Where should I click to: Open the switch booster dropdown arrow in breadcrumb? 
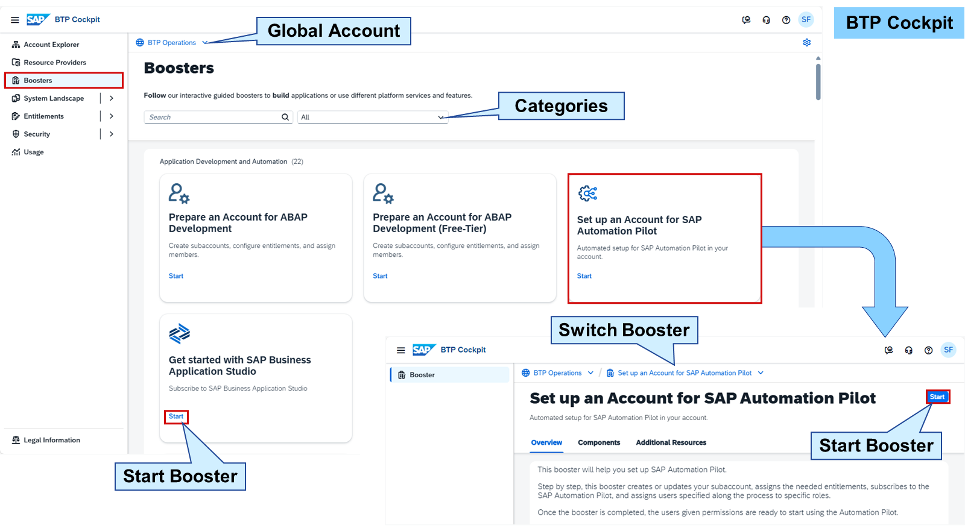pyautogui.click(x=761, y=373)
